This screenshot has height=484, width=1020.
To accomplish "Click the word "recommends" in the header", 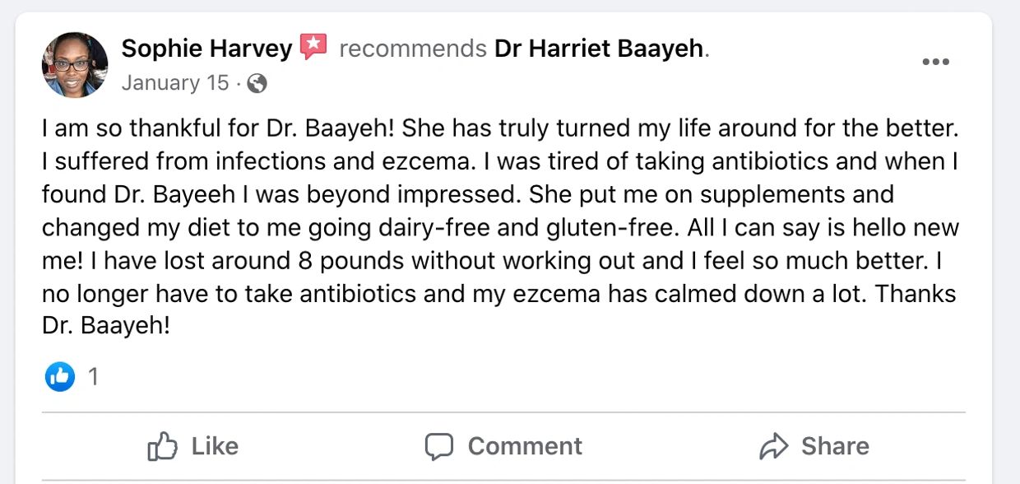I will [412, 49].
